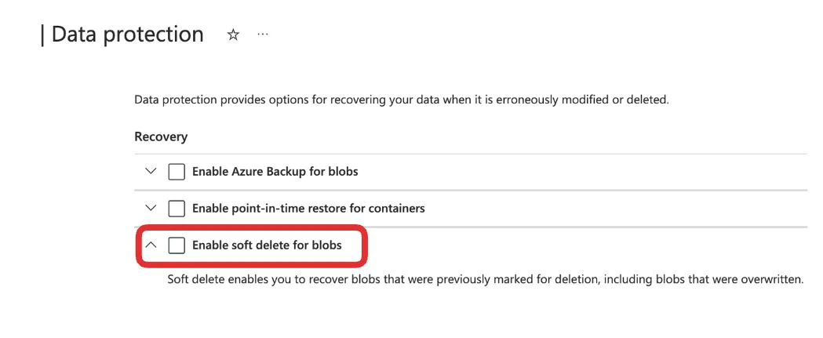Click the soft delete description text
This screenshot has height=338, width=823.
click(486, 279)
